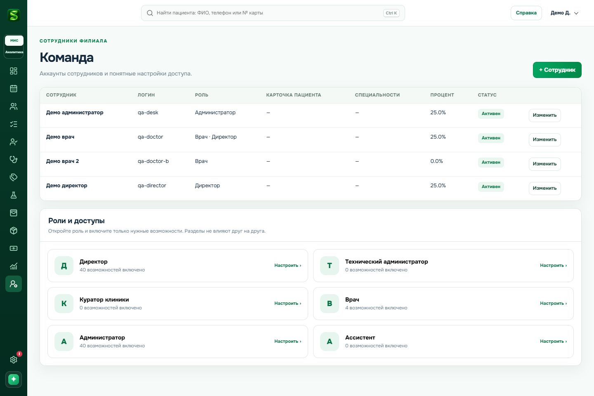Click the qa-doctor-b login text
594x396 pixels.
(153, 161)
